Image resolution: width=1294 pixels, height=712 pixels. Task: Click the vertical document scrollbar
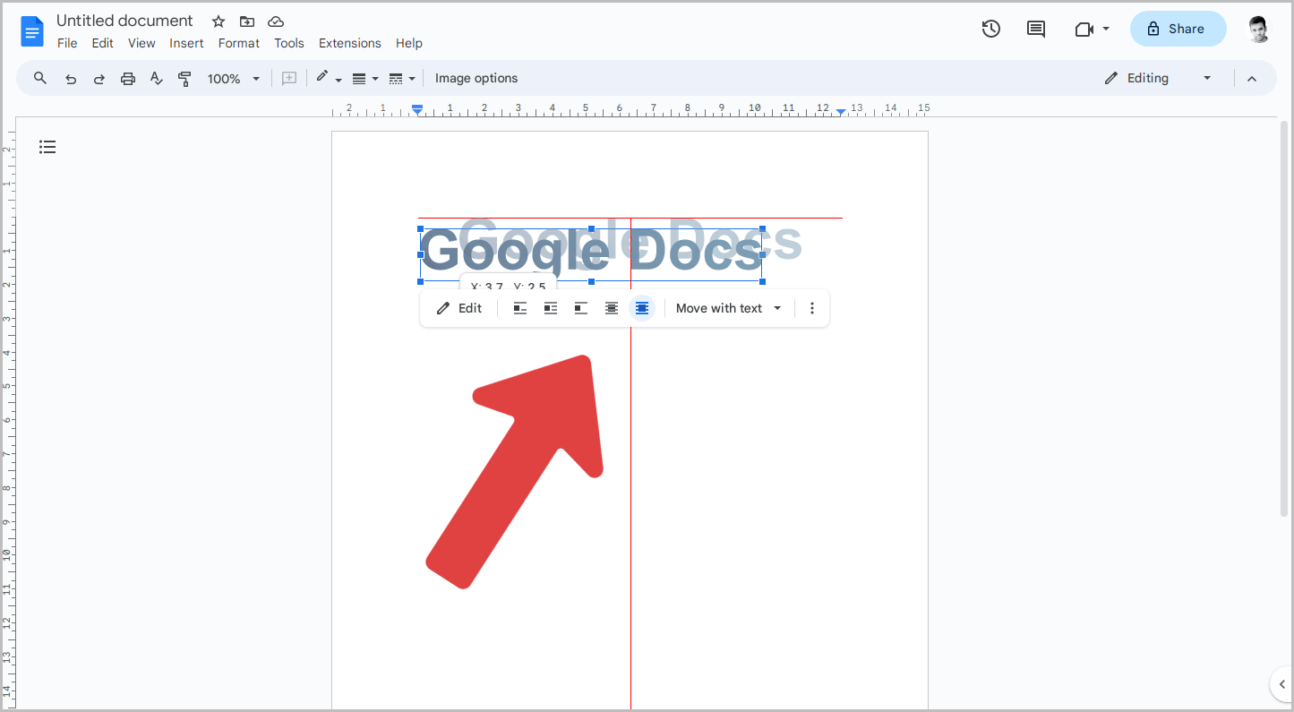click(x=1284, y=318)
